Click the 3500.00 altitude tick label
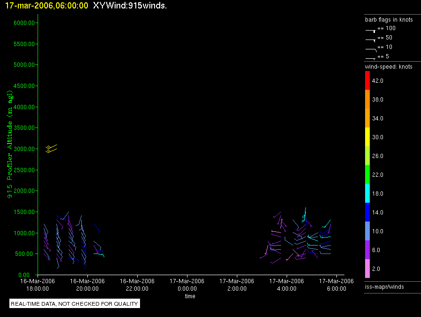 (x=24, y=127)
